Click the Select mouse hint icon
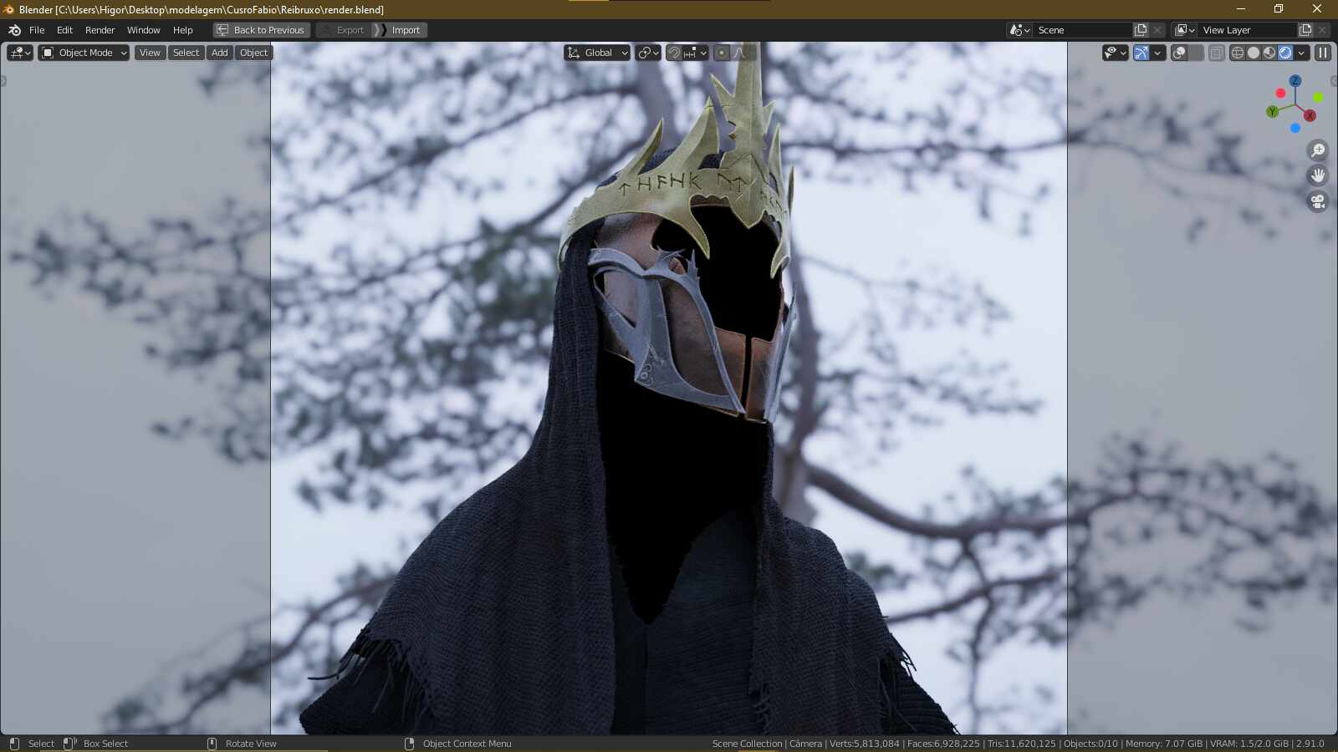Image resolution: width=1338 pixels, height=752 pixels. pos(14,744)
